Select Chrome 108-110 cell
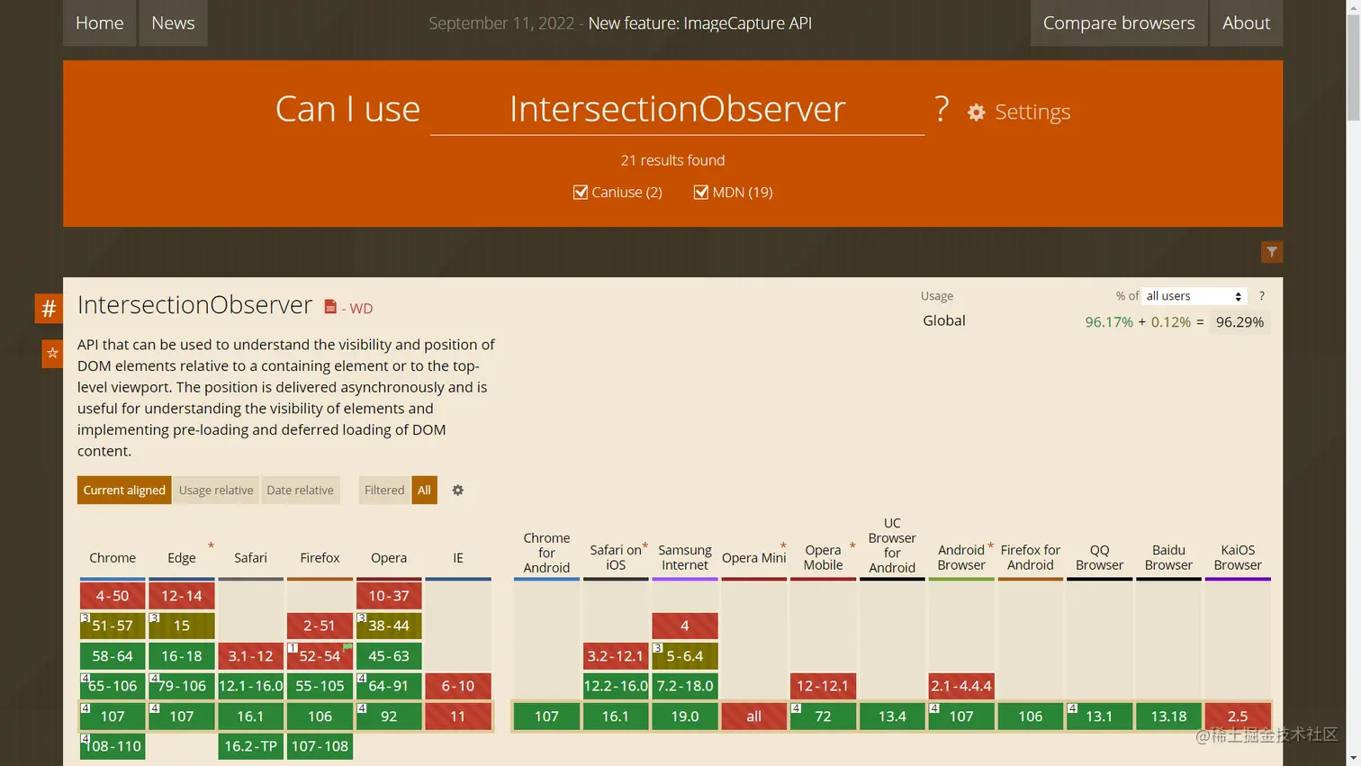Viewport: 1361px width, 766px height. pos(113,746)
